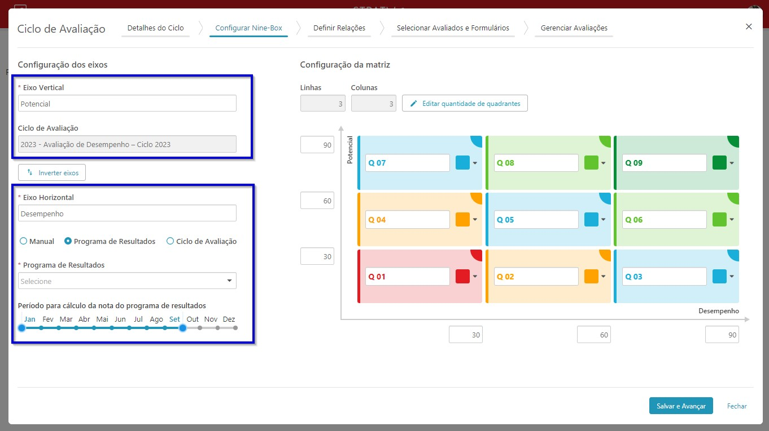Select the Manual radio option
769x431 pixels.
click(x=23, y=241)
